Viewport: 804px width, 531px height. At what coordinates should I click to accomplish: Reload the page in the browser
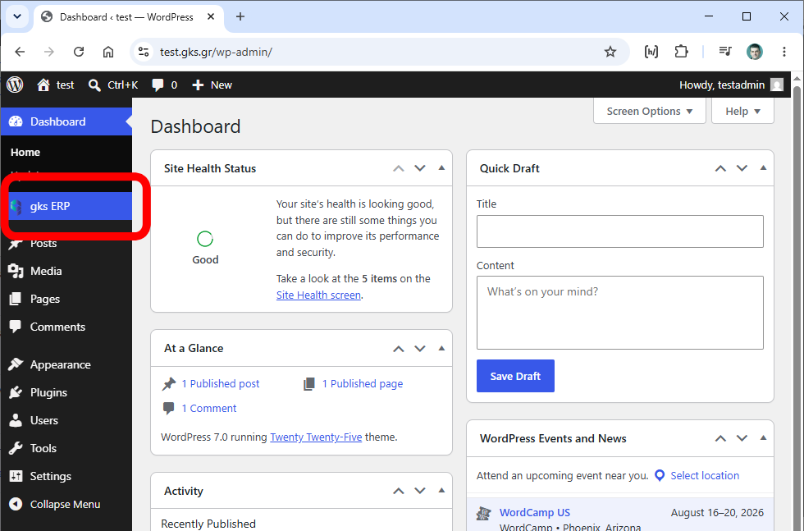[79, 52]
